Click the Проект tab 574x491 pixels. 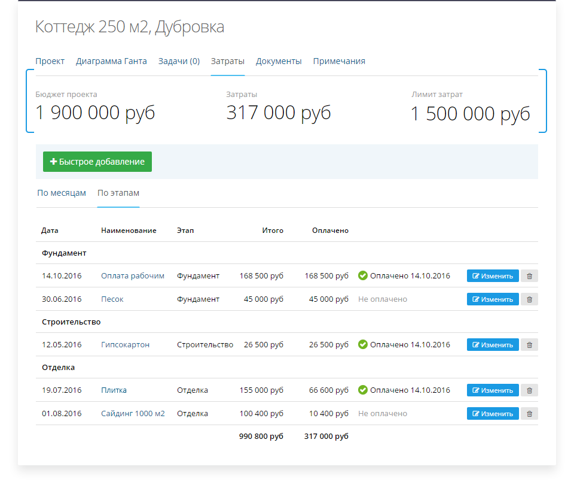point(50,61)
